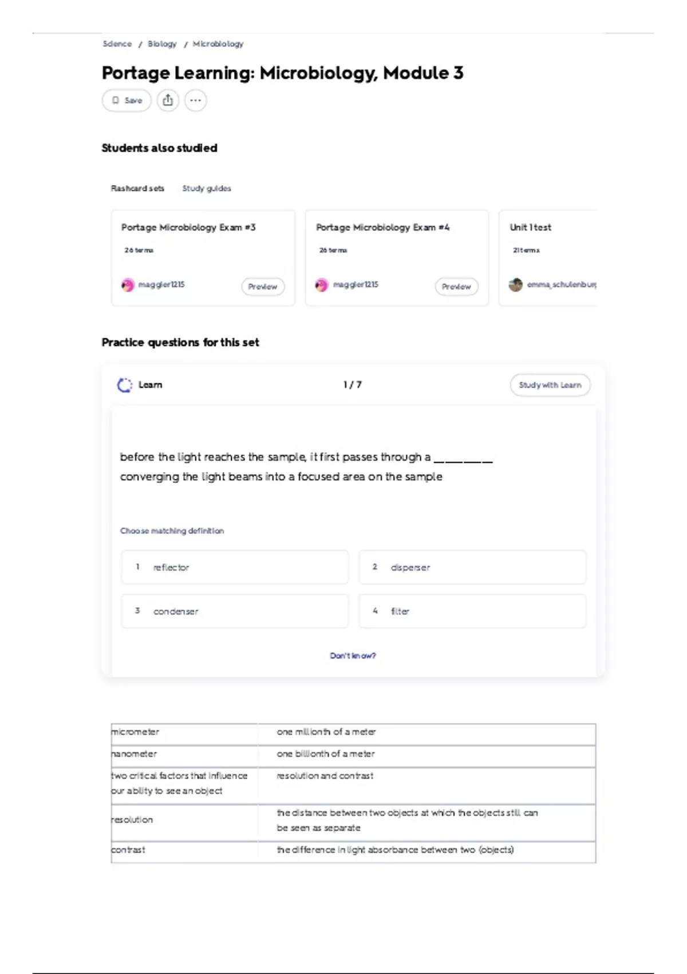The image size is (687, 974).
Task: Click emma_schulenburg avatar on Unit 1 test
Action: click(x=515, y=285)
